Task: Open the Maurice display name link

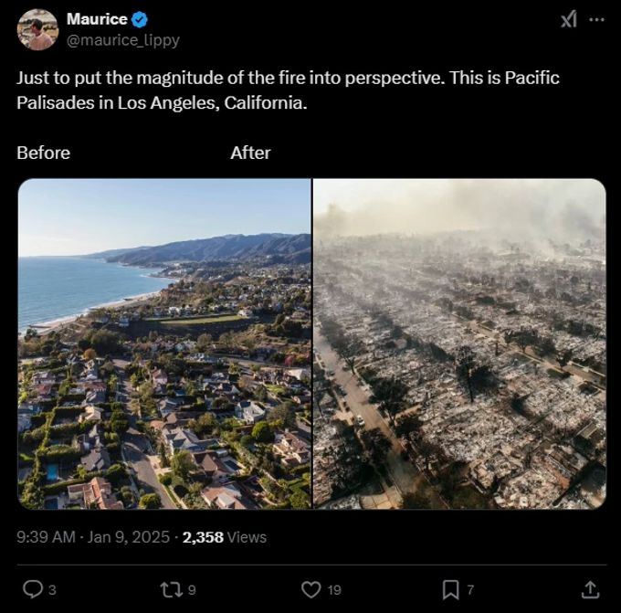Action: tap(97, 19)
